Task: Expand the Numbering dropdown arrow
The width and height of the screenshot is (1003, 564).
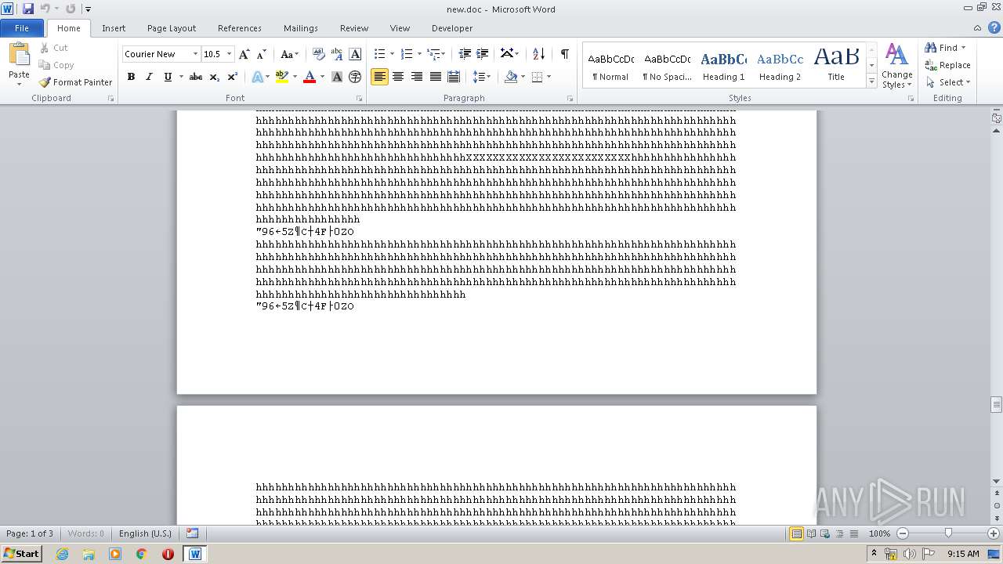Action: click(419, 54)
